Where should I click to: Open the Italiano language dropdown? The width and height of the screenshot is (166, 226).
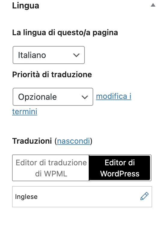coord(49,55)
